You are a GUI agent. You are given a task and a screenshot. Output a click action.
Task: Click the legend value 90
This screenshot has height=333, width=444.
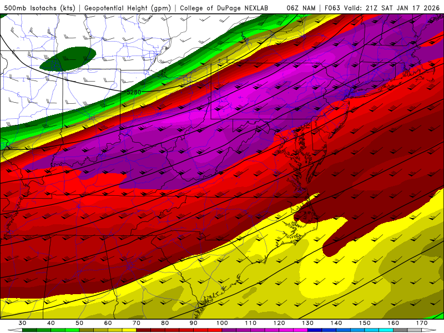click(x=194, y=323)
